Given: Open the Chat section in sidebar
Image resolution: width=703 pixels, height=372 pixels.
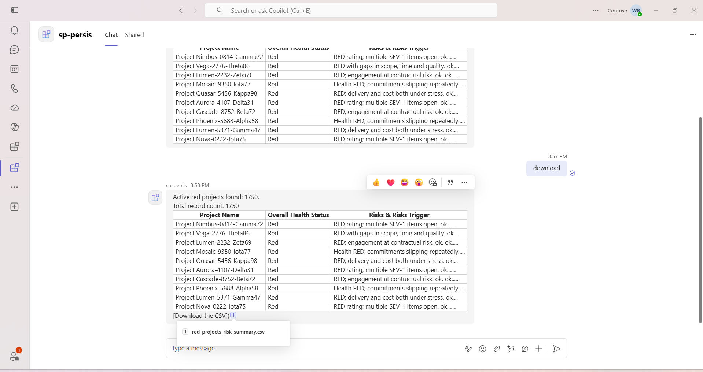Looking at the screenshot, I should tap(15, 50).
